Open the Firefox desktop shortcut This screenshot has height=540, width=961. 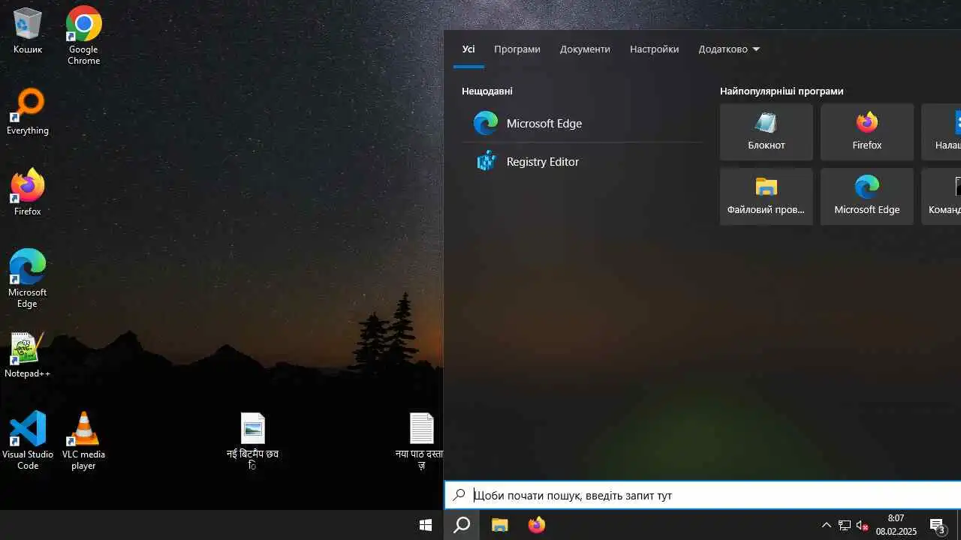(x=28, y=193)
